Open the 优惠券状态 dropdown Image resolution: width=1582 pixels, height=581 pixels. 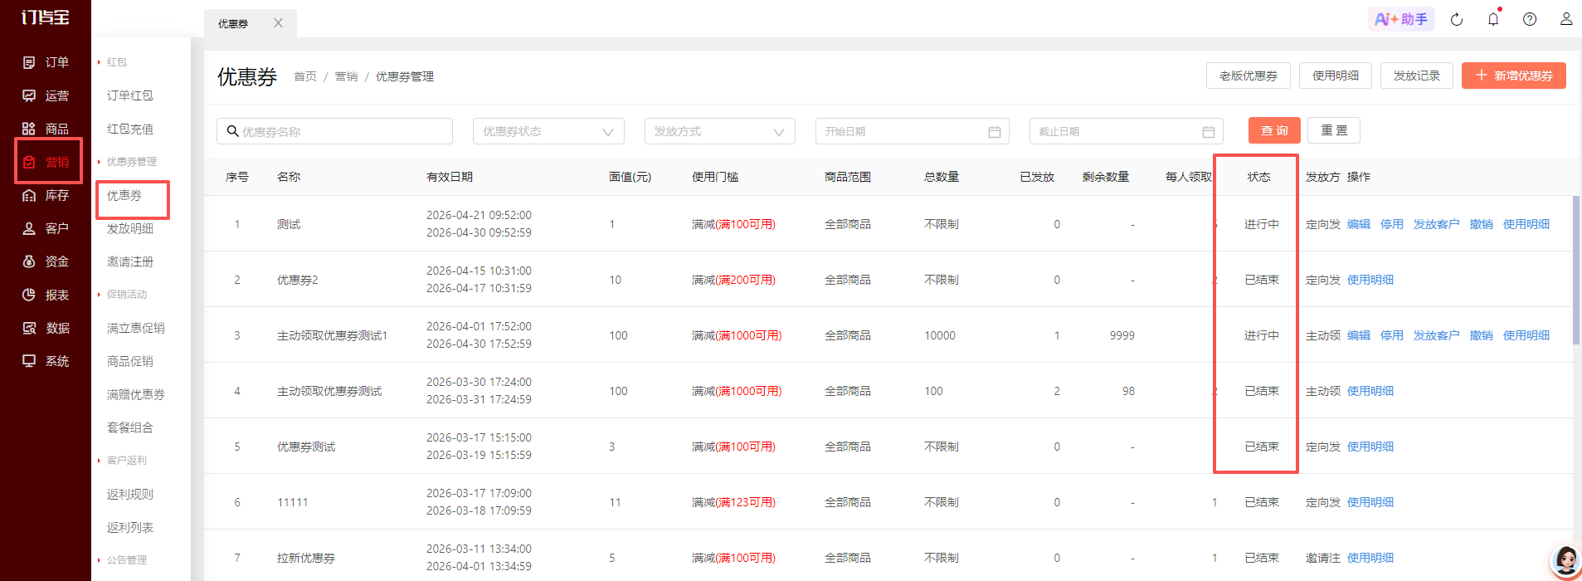click(x=548, y=131)
